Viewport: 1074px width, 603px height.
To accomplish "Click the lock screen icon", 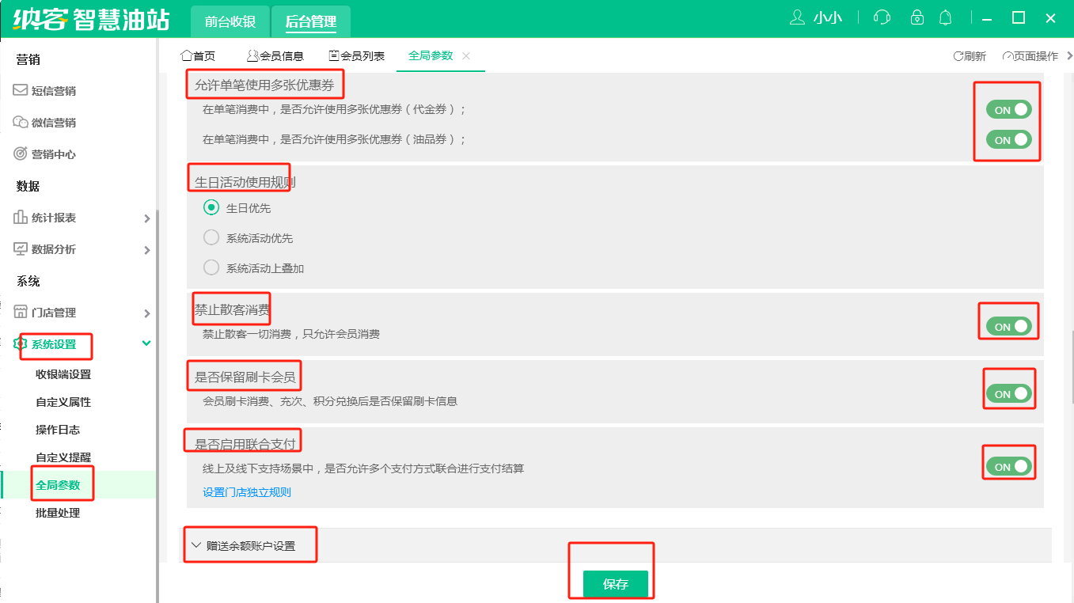I will [917, 18].
